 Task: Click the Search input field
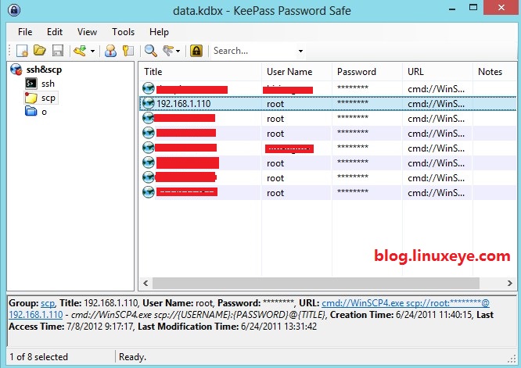tap(254, 51)
